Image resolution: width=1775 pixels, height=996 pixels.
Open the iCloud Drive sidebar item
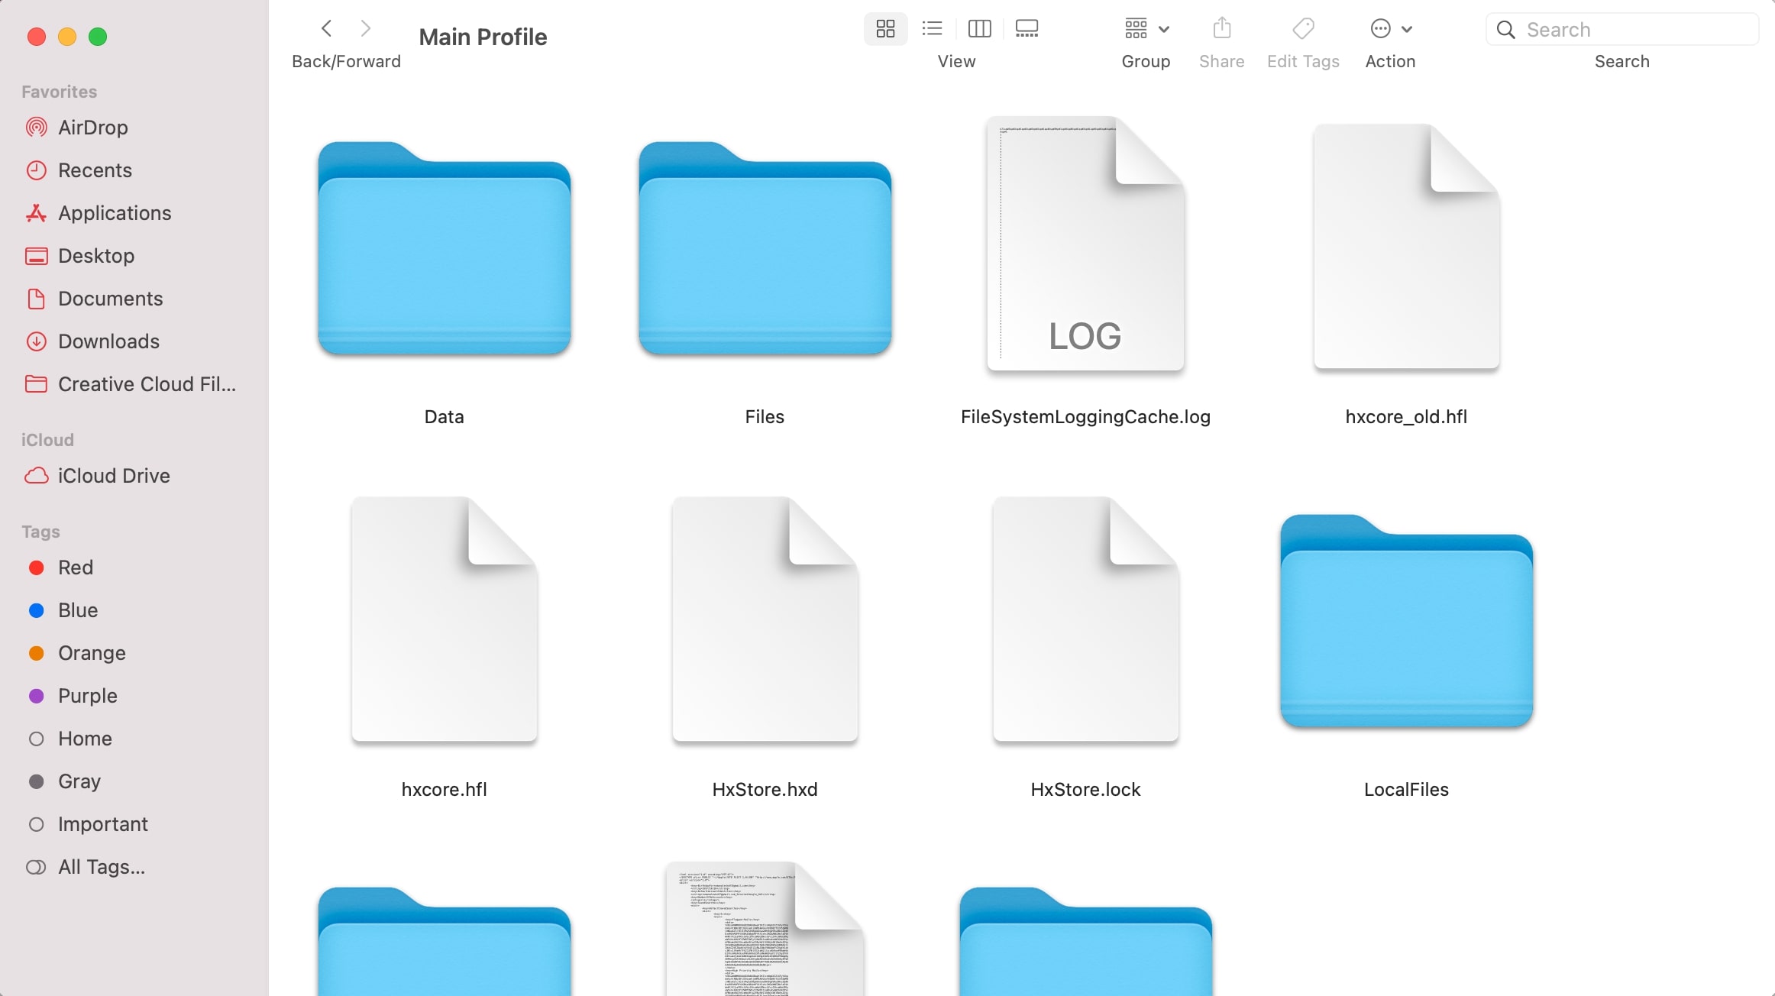click(113, 475)
